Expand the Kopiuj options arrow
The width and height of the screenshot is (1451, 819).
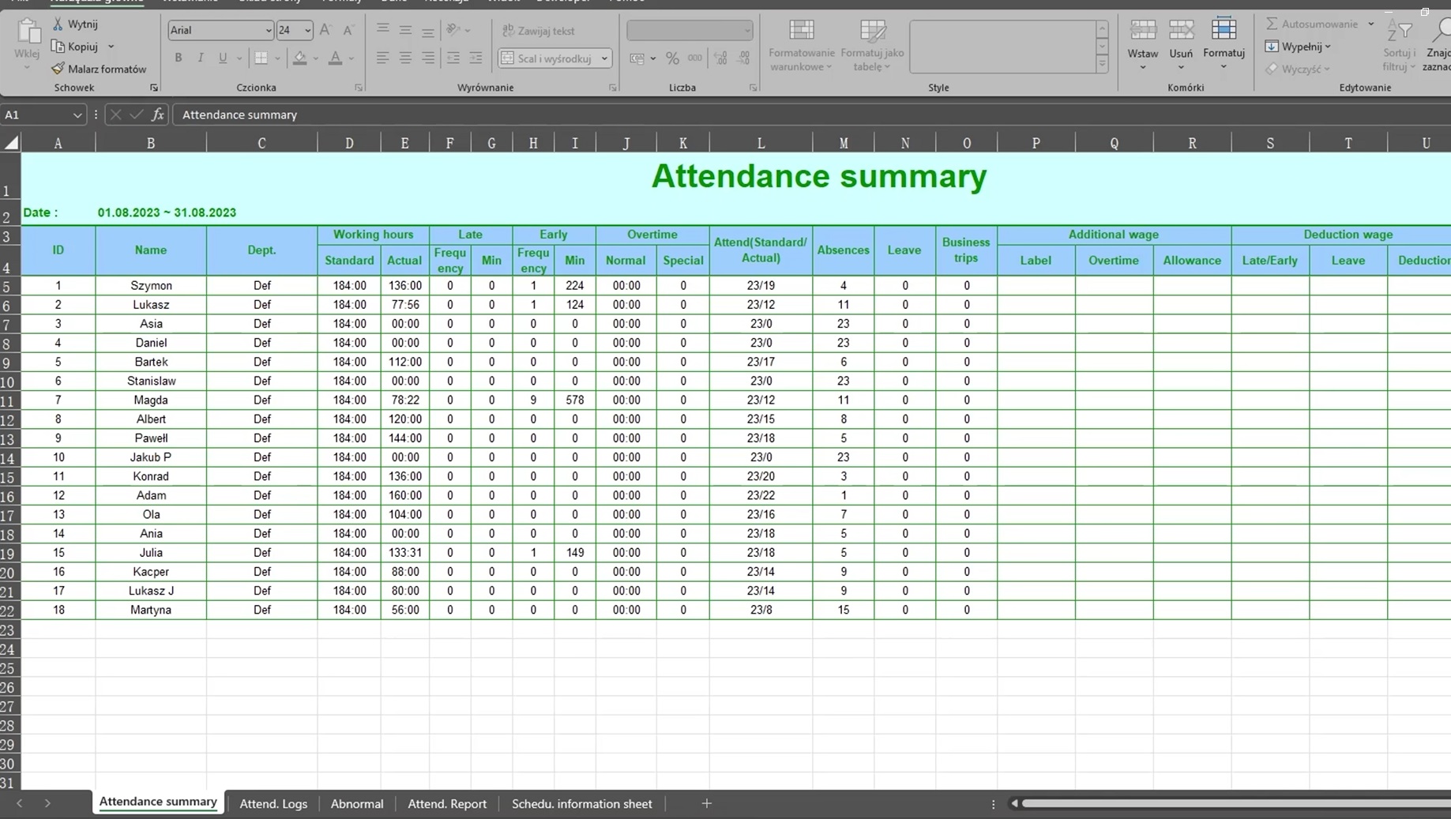click(111, 47)
